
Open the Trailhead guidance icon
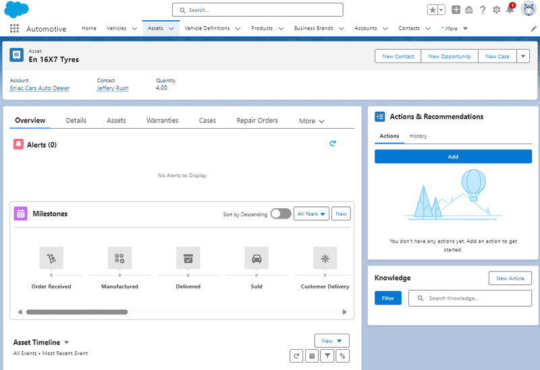pyautogui.click(x=468, y=10)
